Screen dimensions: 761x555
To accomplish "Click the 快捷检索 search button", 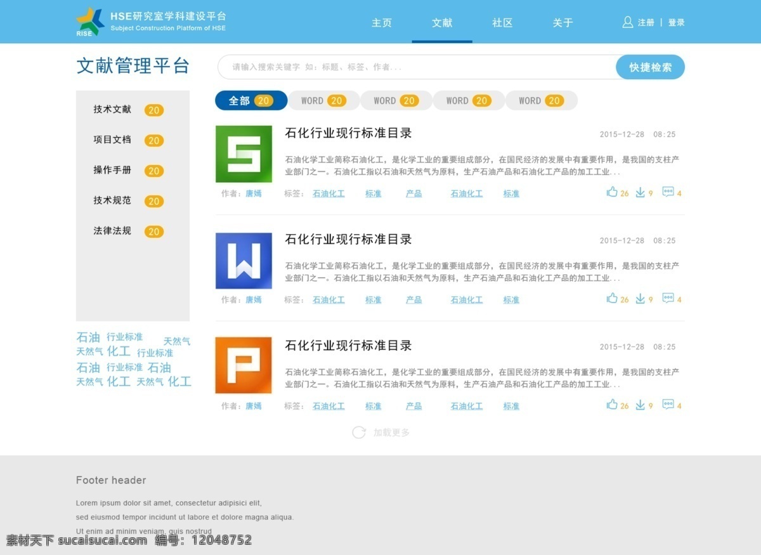I will 650,67.
